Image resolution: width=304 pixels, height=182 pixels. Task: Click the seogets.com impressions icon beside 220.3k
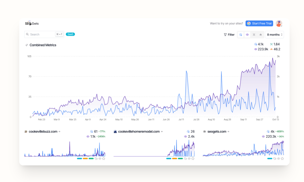click(263, 137)
